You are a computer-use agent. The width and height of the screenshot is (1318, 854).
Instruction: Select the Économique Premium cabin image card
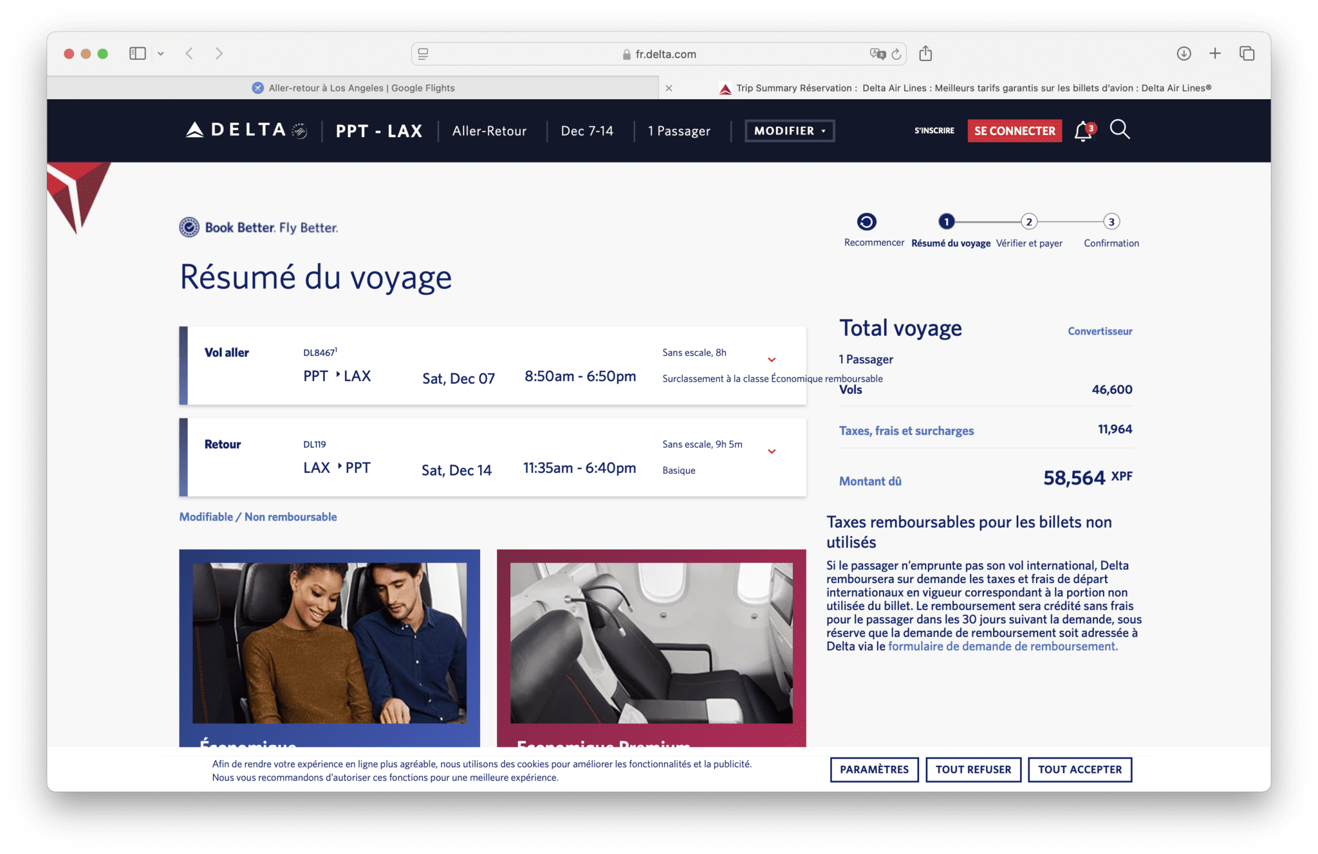point(651,647)
